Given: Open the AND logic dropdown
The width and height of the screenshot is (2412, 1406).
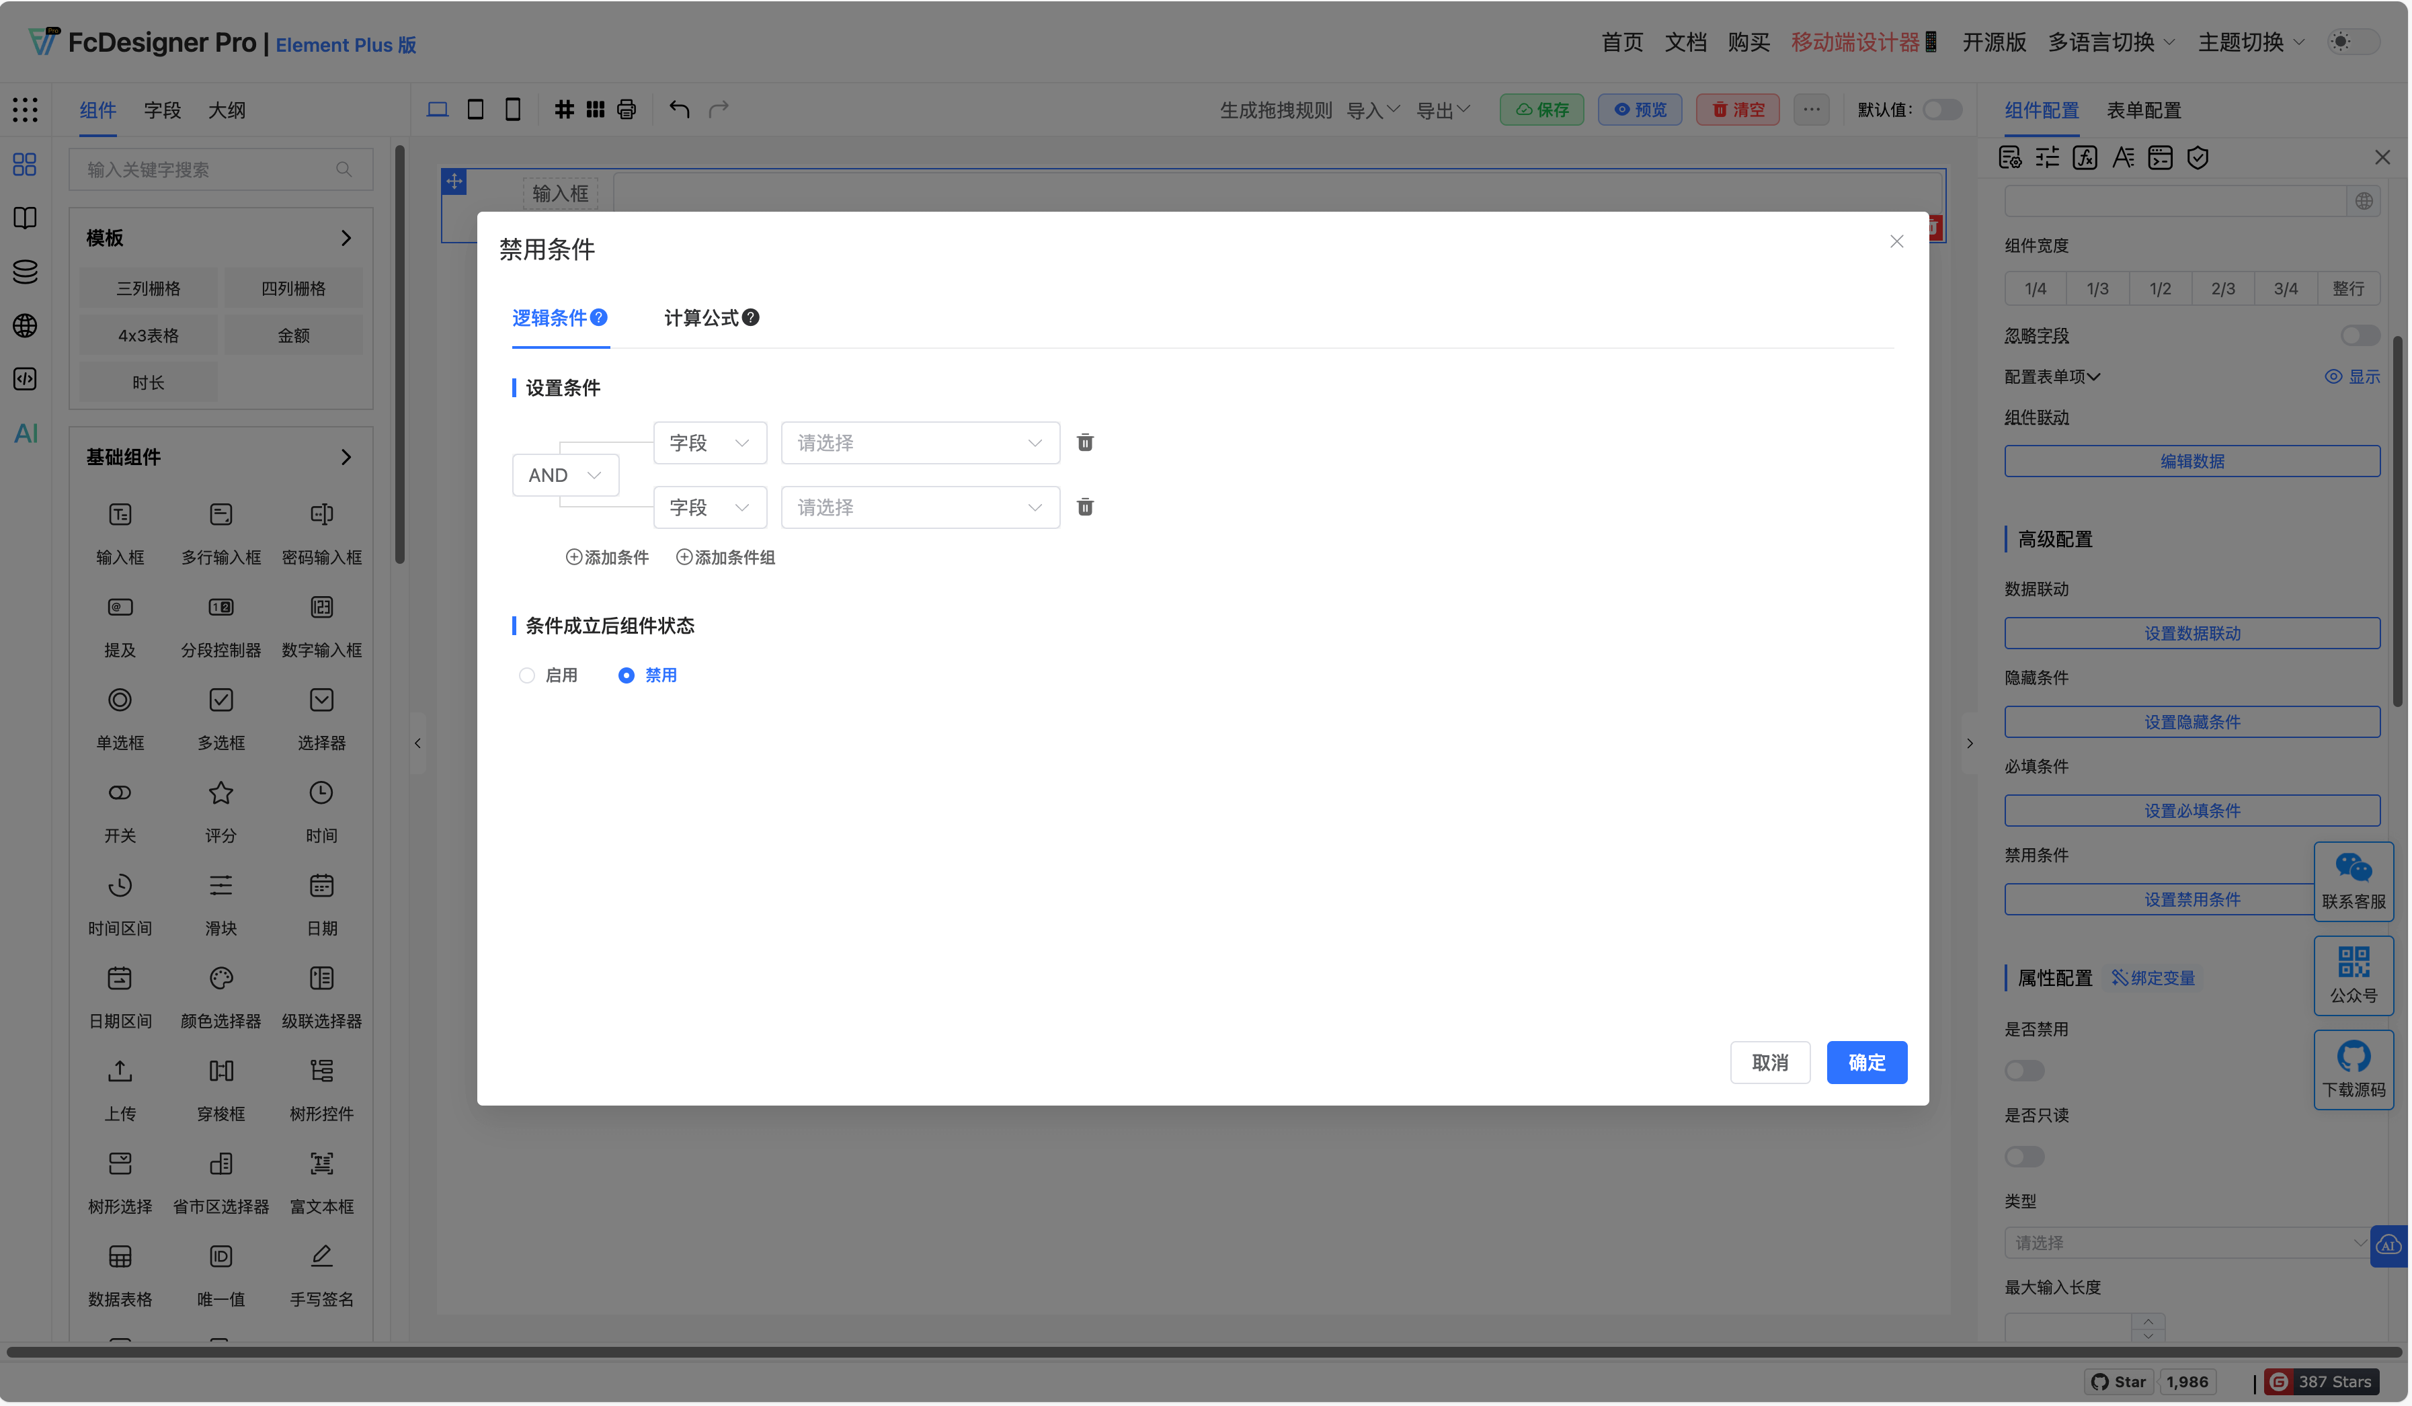Looking at the screenshot, I should point(565,474).
